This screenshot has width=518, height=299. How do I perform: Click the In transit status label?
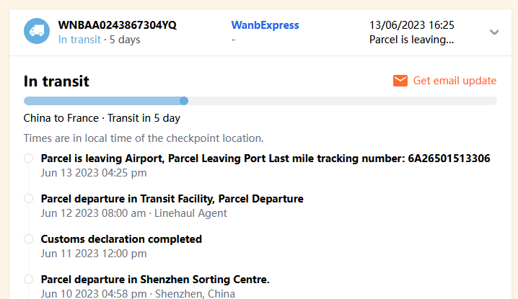pos(79,40)
